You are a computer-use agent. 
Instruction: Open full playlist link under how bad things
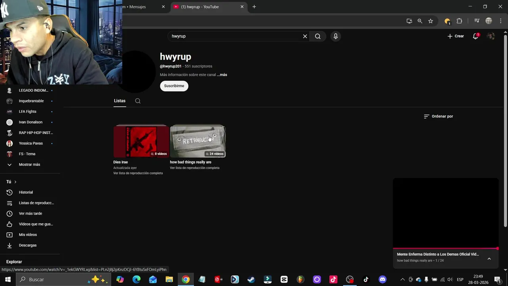tap(195, 168)
